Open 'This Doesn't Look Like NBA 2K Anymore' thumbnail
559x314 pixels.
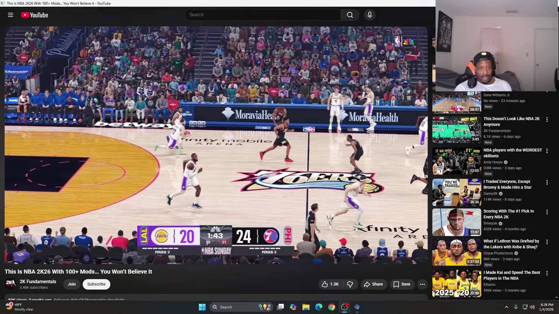point(457,129)
